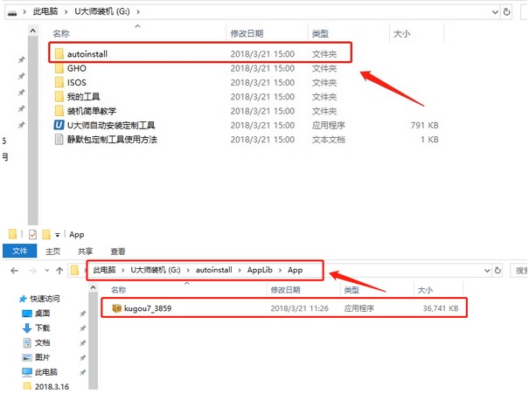Click folder icon in App address bar

pyautogui.click(x=74, y=270)
